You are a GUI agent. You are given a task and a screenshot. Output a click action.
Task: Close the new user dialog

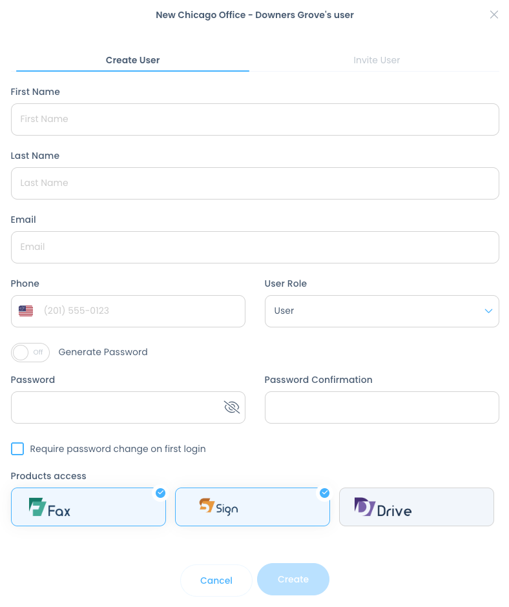(x=493, y=15)
